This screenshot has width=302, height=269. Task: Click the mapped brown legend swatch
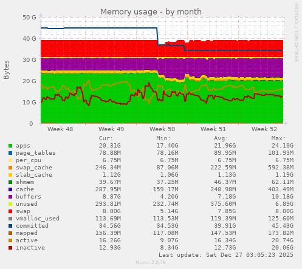(x=10, y=233)
